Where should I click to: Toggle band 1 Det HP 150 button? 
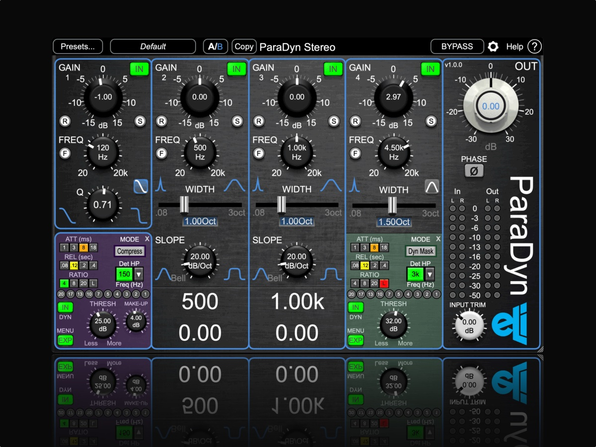click(x=124, y=274)
